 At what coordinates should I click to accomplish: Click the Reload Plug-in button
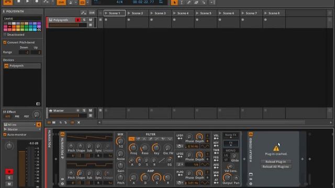276,161
